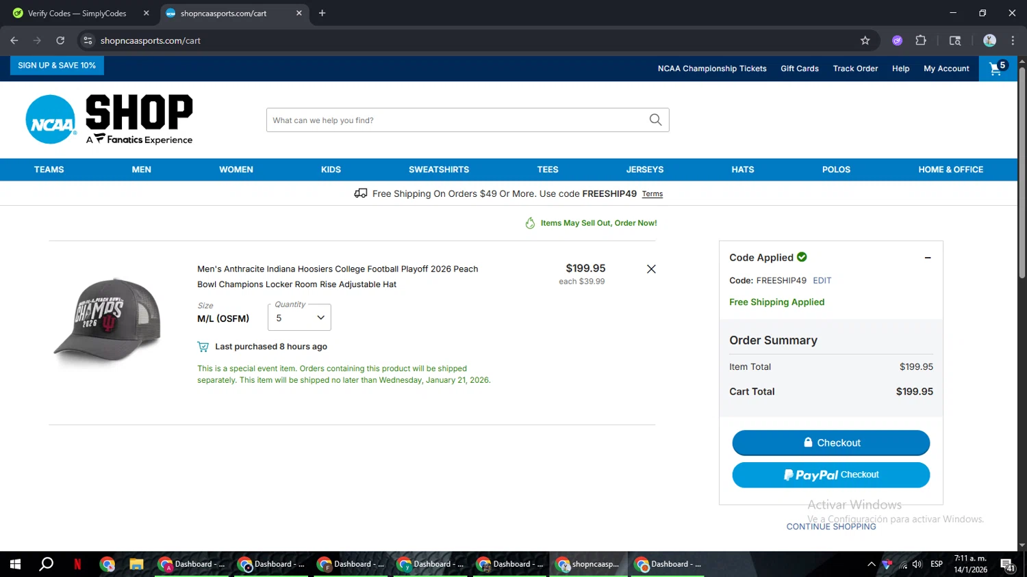1027x577 pixels.
Task: Reload the page
Action: [x=60, y=40]
